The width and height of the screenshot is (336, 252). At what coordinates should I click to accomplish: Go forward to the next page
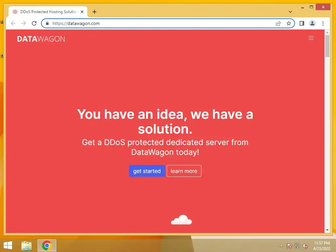point(24,23)
